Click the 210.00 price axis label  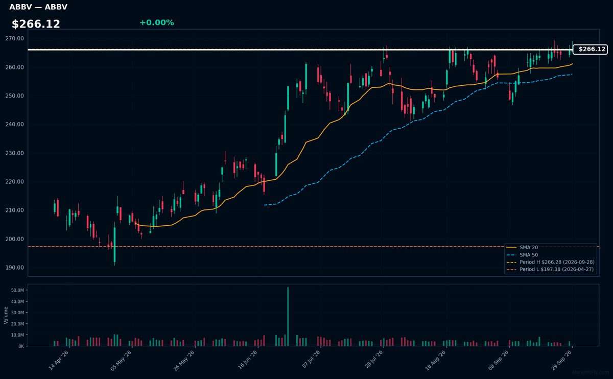[x=15, y=210]
